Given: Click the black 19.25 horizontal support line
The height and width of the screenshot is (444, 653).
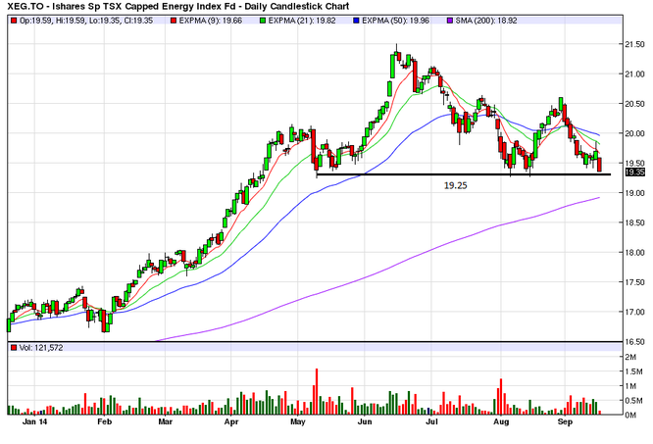Looking at the screenshot, I should (464, 174).
